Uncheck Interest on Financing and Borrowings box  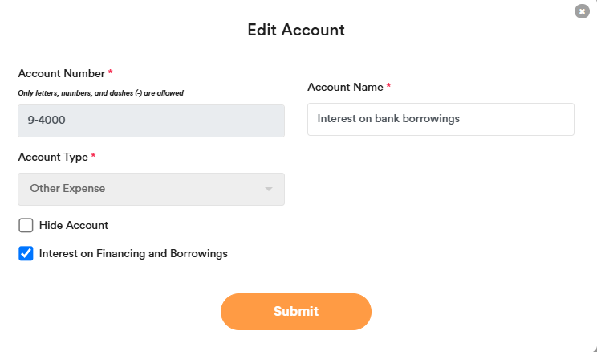click(x=26, y=253)
